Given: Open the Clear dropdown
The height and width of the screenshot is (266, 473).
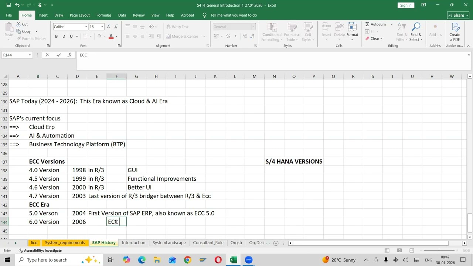Looking at the screenshot, I should point(374,38).
